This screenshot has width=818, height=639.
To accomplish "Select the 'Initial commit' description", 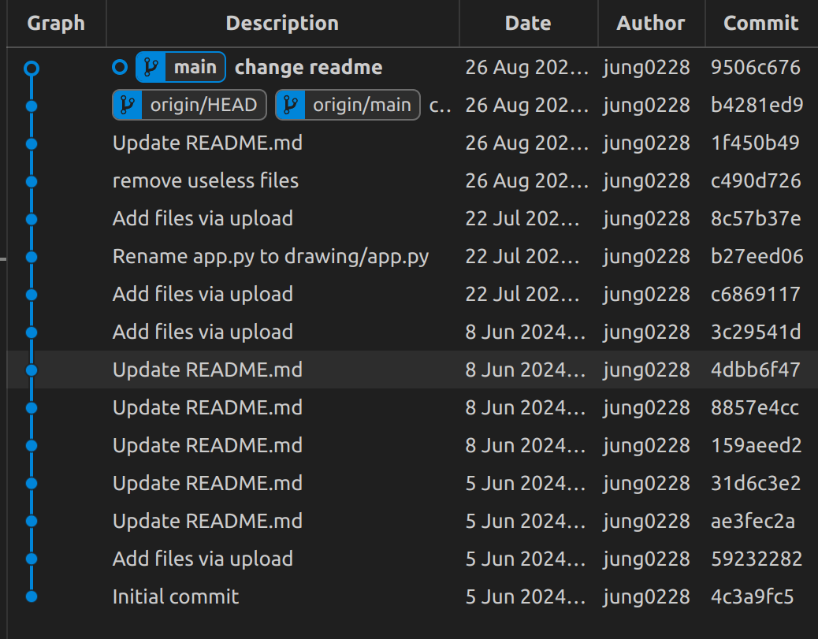I will (x=175, y=596).
